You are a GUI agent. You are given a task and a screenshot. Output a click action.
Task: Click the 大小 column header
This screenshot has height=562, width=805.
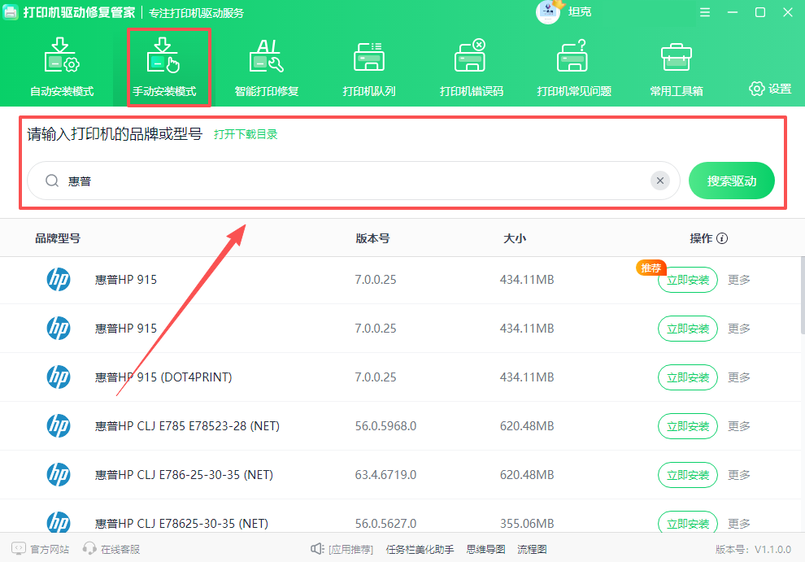click(515, 238)
